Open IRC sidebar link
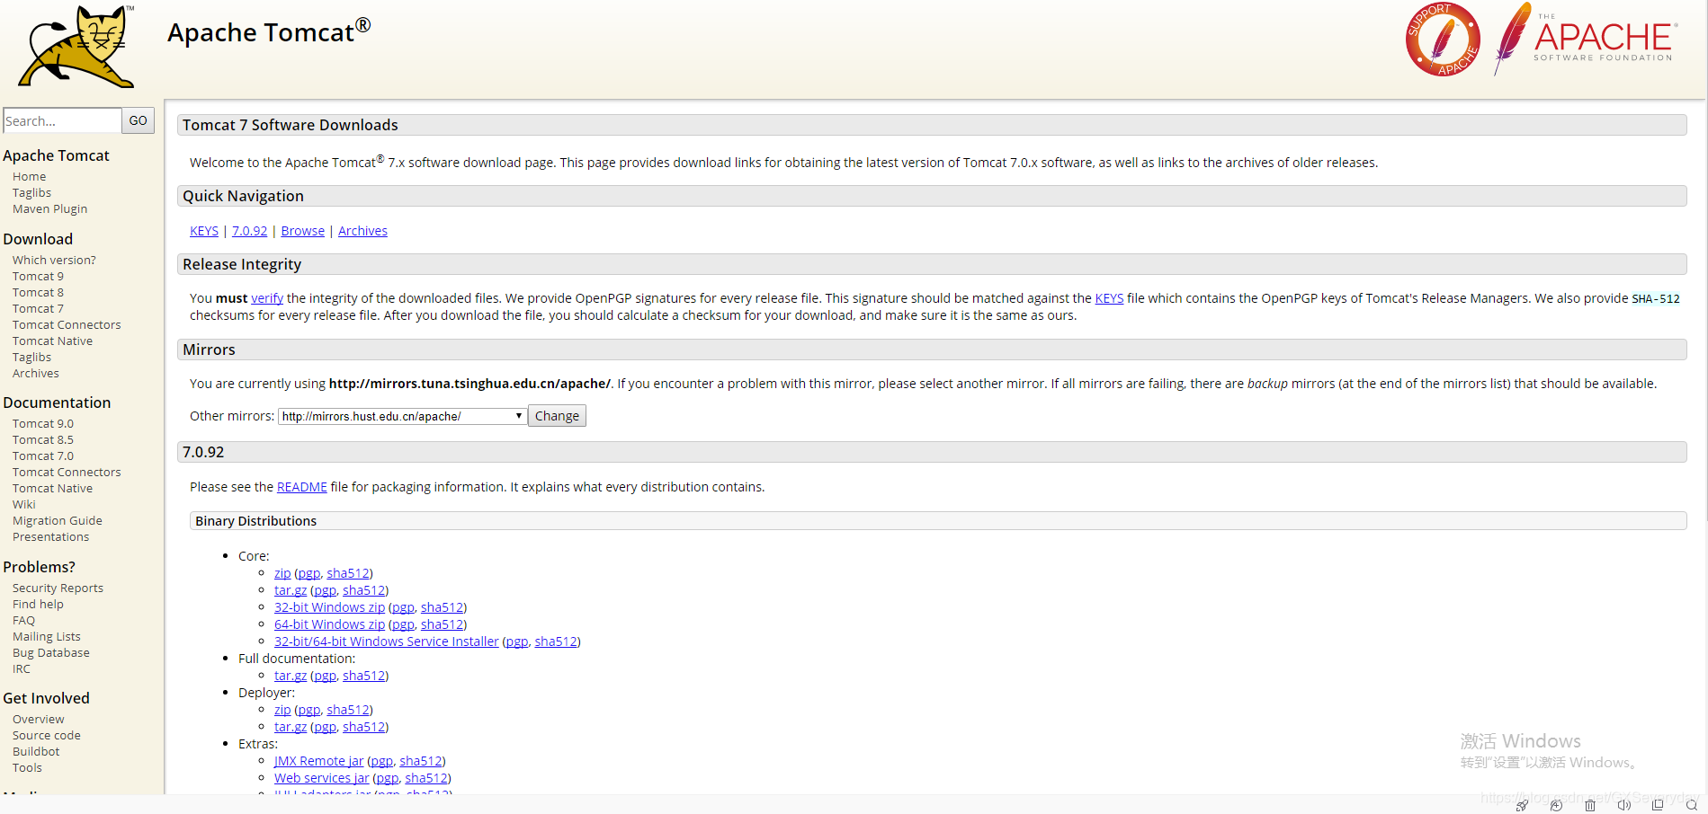This screenshot has width=1708, height=814. pos(22,669)
